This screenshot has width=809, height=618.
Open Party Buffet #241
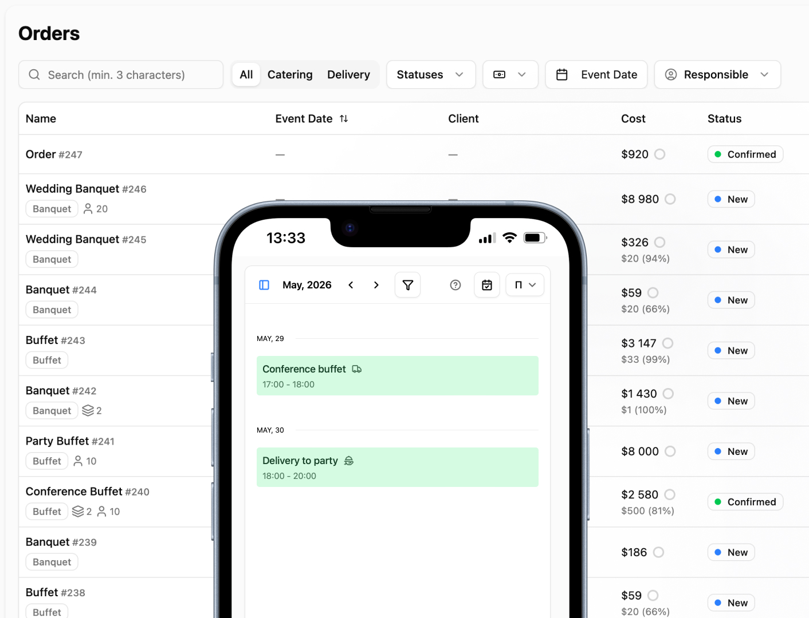[70, 441]
